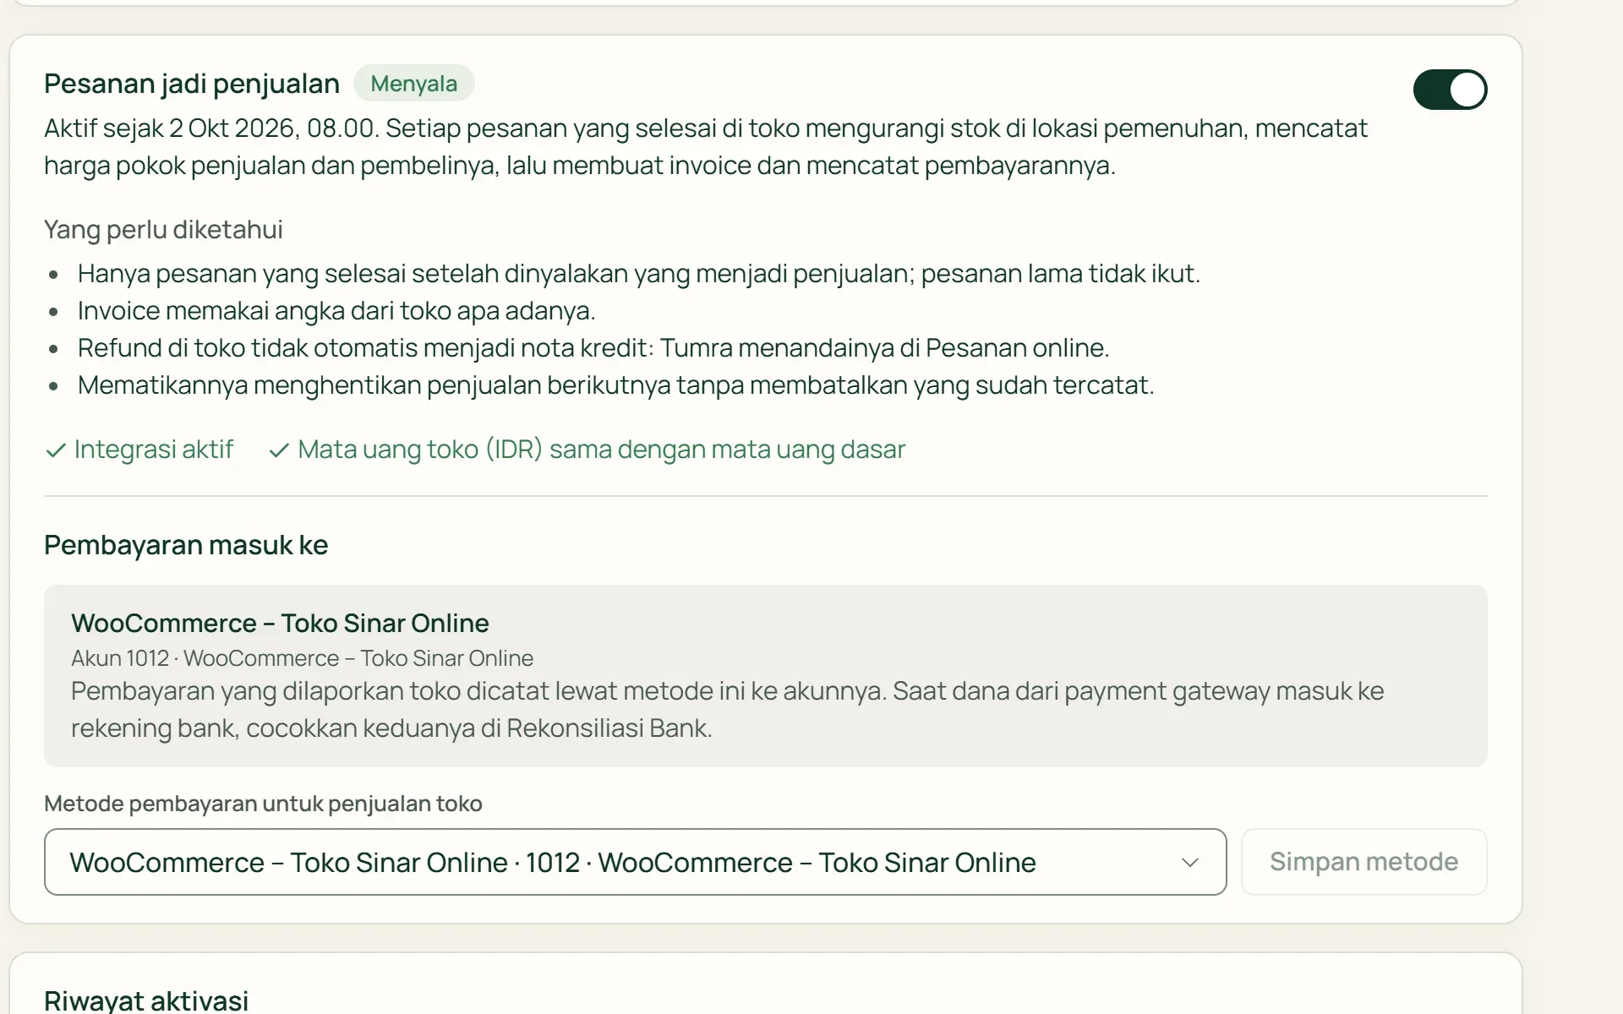This screenshot has height=1014, width=1623.
Task: Click the Rekonsiliasi Bank note in the account card
Action: pyautogui.click(x=728, y=709)
